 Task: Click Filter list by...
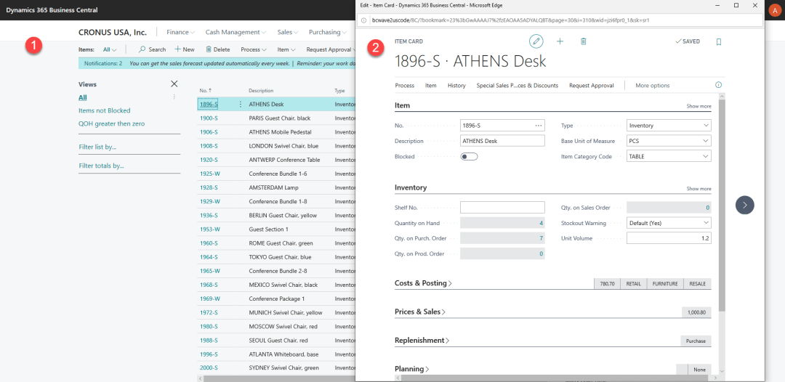click(x=97, y=147)
